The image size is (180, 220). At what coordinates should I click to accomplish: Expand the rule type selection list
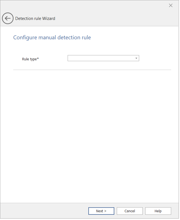click(136, 58)
